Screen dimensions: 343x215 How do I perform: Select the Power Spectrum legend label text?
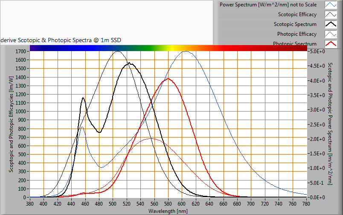268,5
